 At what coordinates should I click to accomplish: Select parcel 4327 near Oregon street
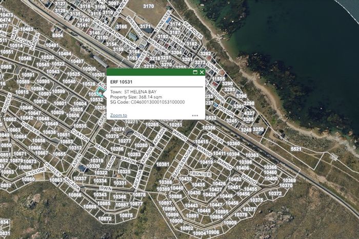pyautogui.click(x=249, y=113)
